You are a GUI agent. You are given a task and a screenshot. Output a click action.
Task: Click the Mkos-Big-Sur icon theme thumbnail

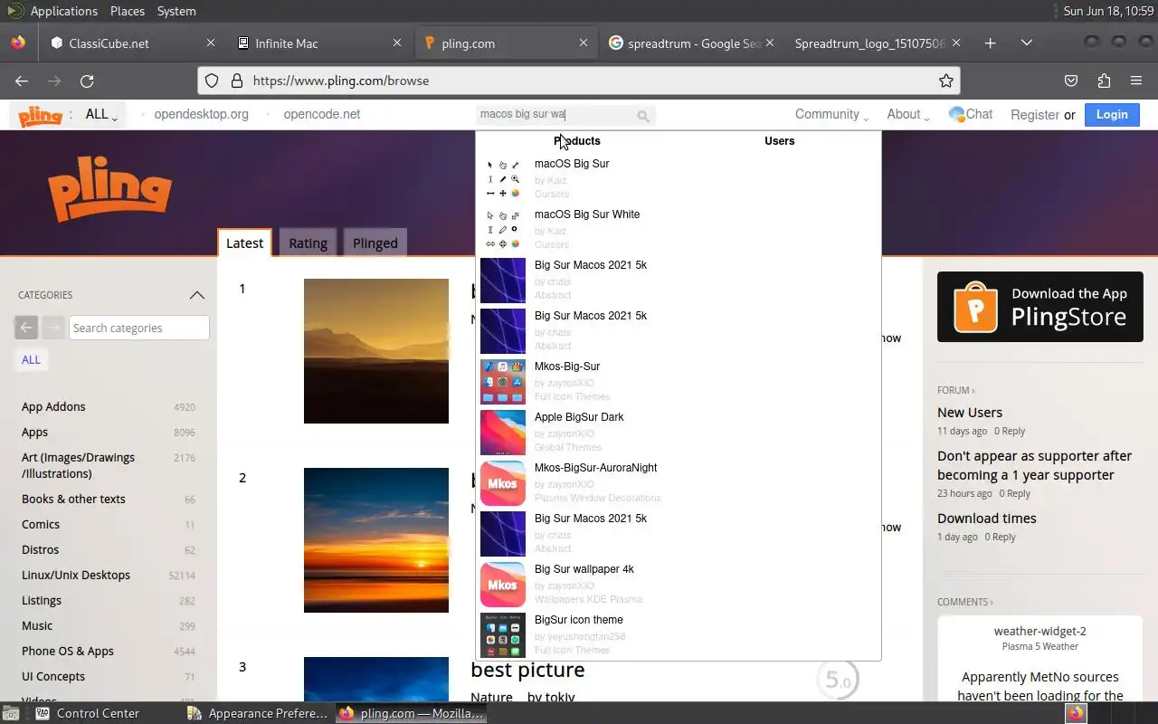(503, 382)
